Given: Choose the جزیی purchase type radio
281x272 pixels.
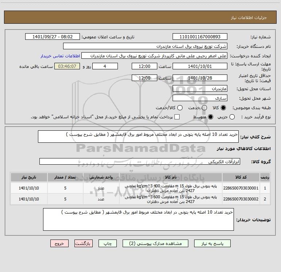Looking at the screenshot, I should [x=232, y=117].
